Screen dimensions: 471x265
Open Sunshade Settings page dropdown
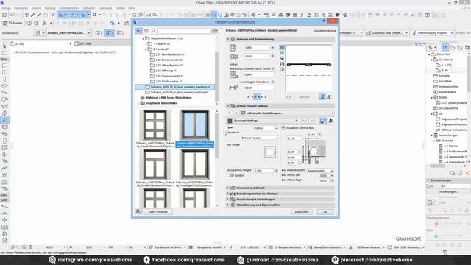263,121
